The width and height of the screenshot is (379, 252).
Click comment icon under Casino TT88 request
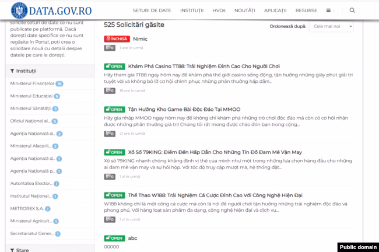(x=109, y=90)
